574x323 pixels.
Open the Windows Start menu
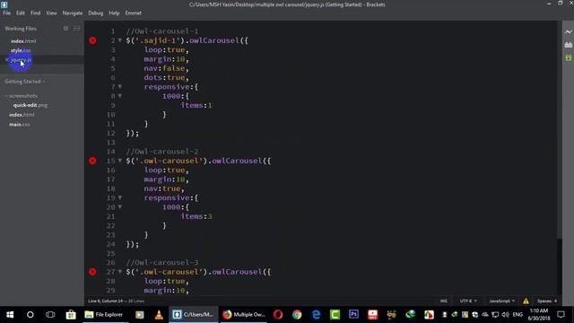tap(10, 315)
